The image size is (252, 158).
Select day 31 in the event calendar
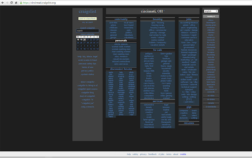[97, 43]
